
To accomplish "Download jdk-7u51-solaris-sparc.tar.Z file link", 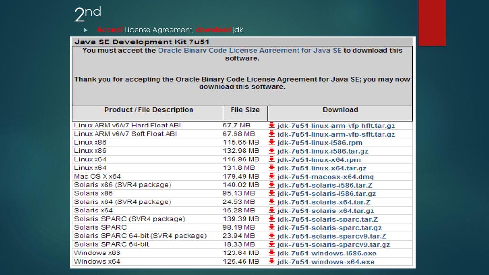I will pos(328,219).
